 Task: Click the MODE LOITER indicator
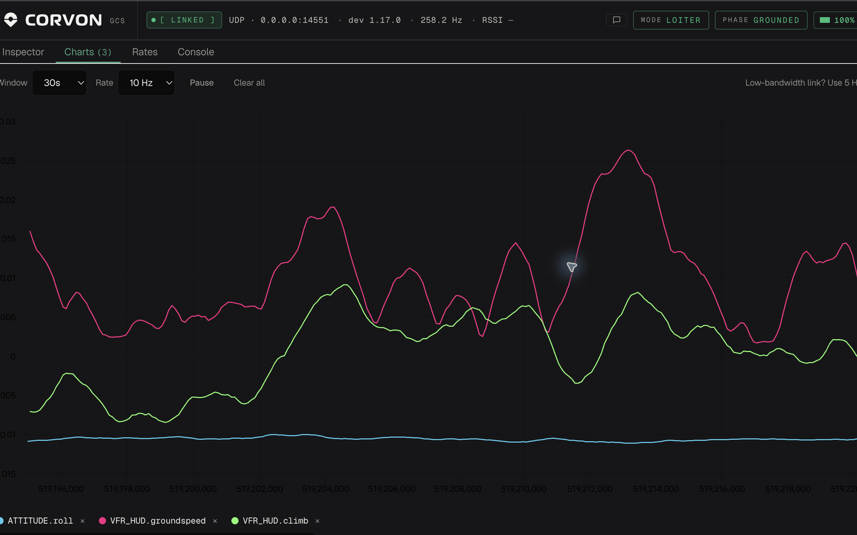coord(671,20)
